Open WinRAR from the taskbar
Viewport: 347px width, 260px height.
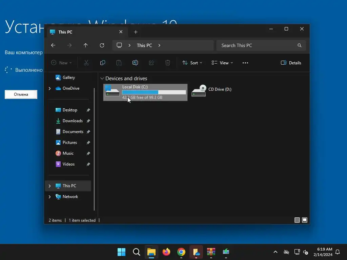click(x=211, y=252)
